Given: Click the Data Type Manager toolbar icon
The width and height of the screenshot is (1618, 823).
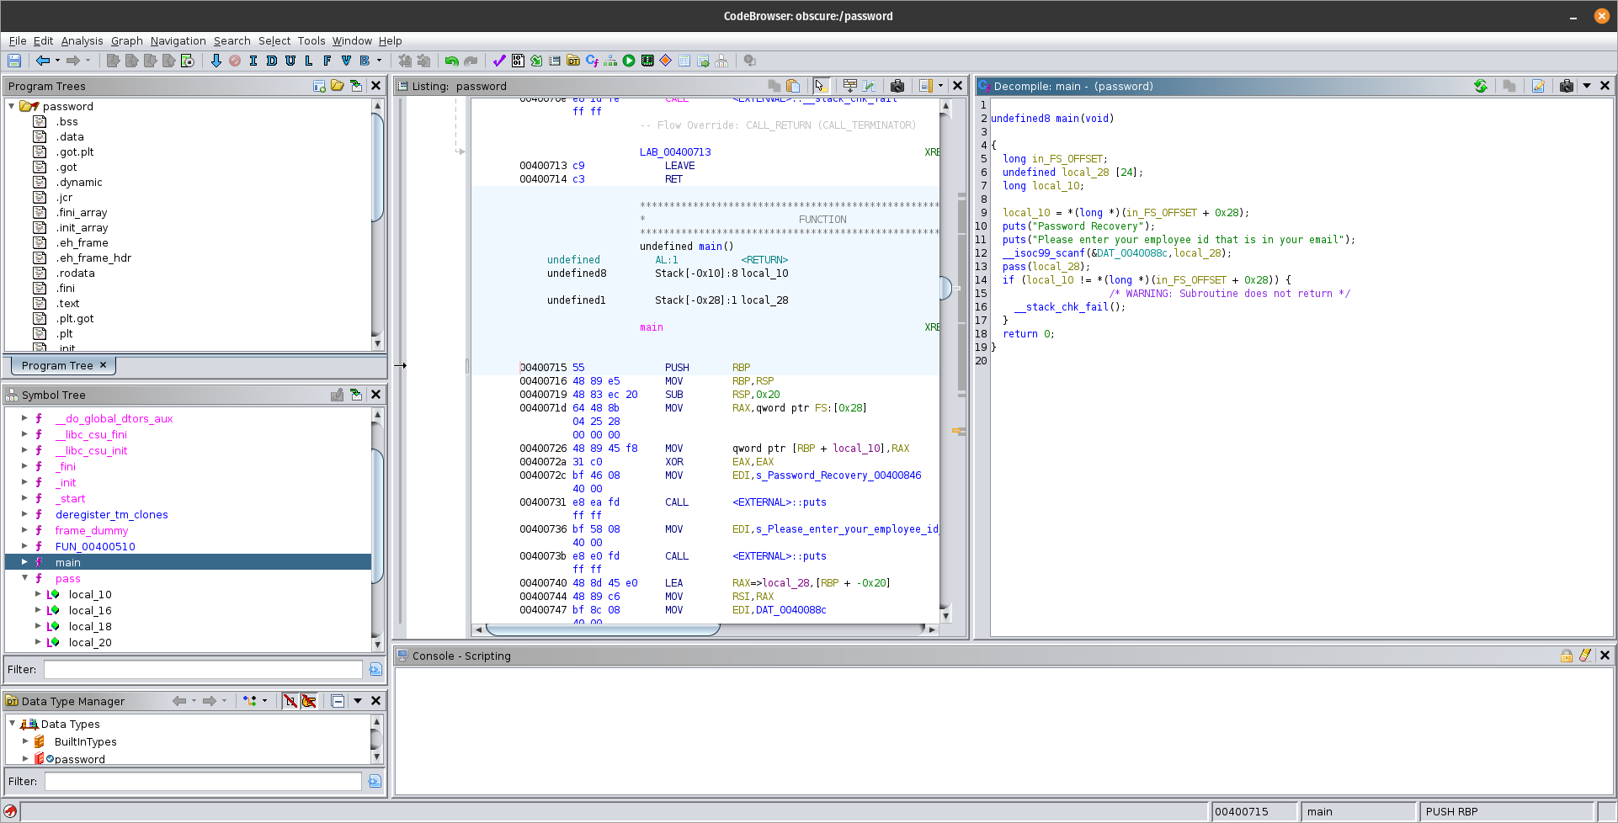Looking at the screenshot, I should pyautogui.click(x=573, y=61).
